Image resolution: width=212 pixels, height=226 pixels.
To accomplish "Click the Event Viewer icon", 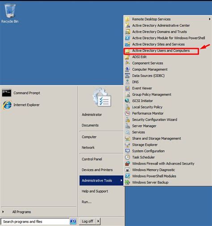I will pos(127,88).
